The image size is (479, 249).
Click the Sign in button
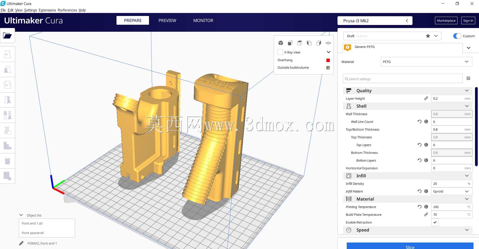click(468, 20)
